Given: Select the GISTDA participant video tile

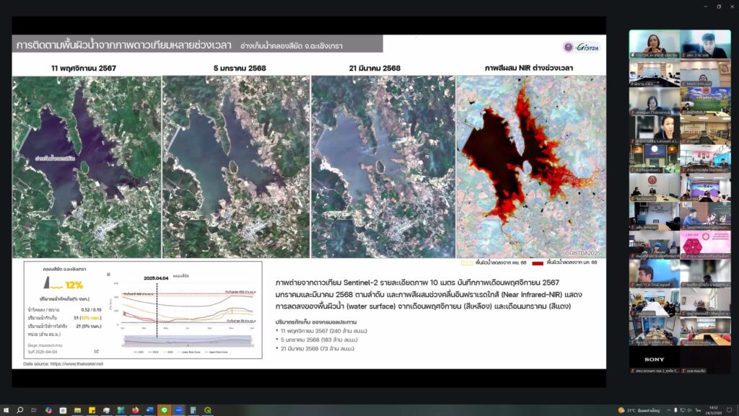Looking at the screenshot, I should [654, 43].
